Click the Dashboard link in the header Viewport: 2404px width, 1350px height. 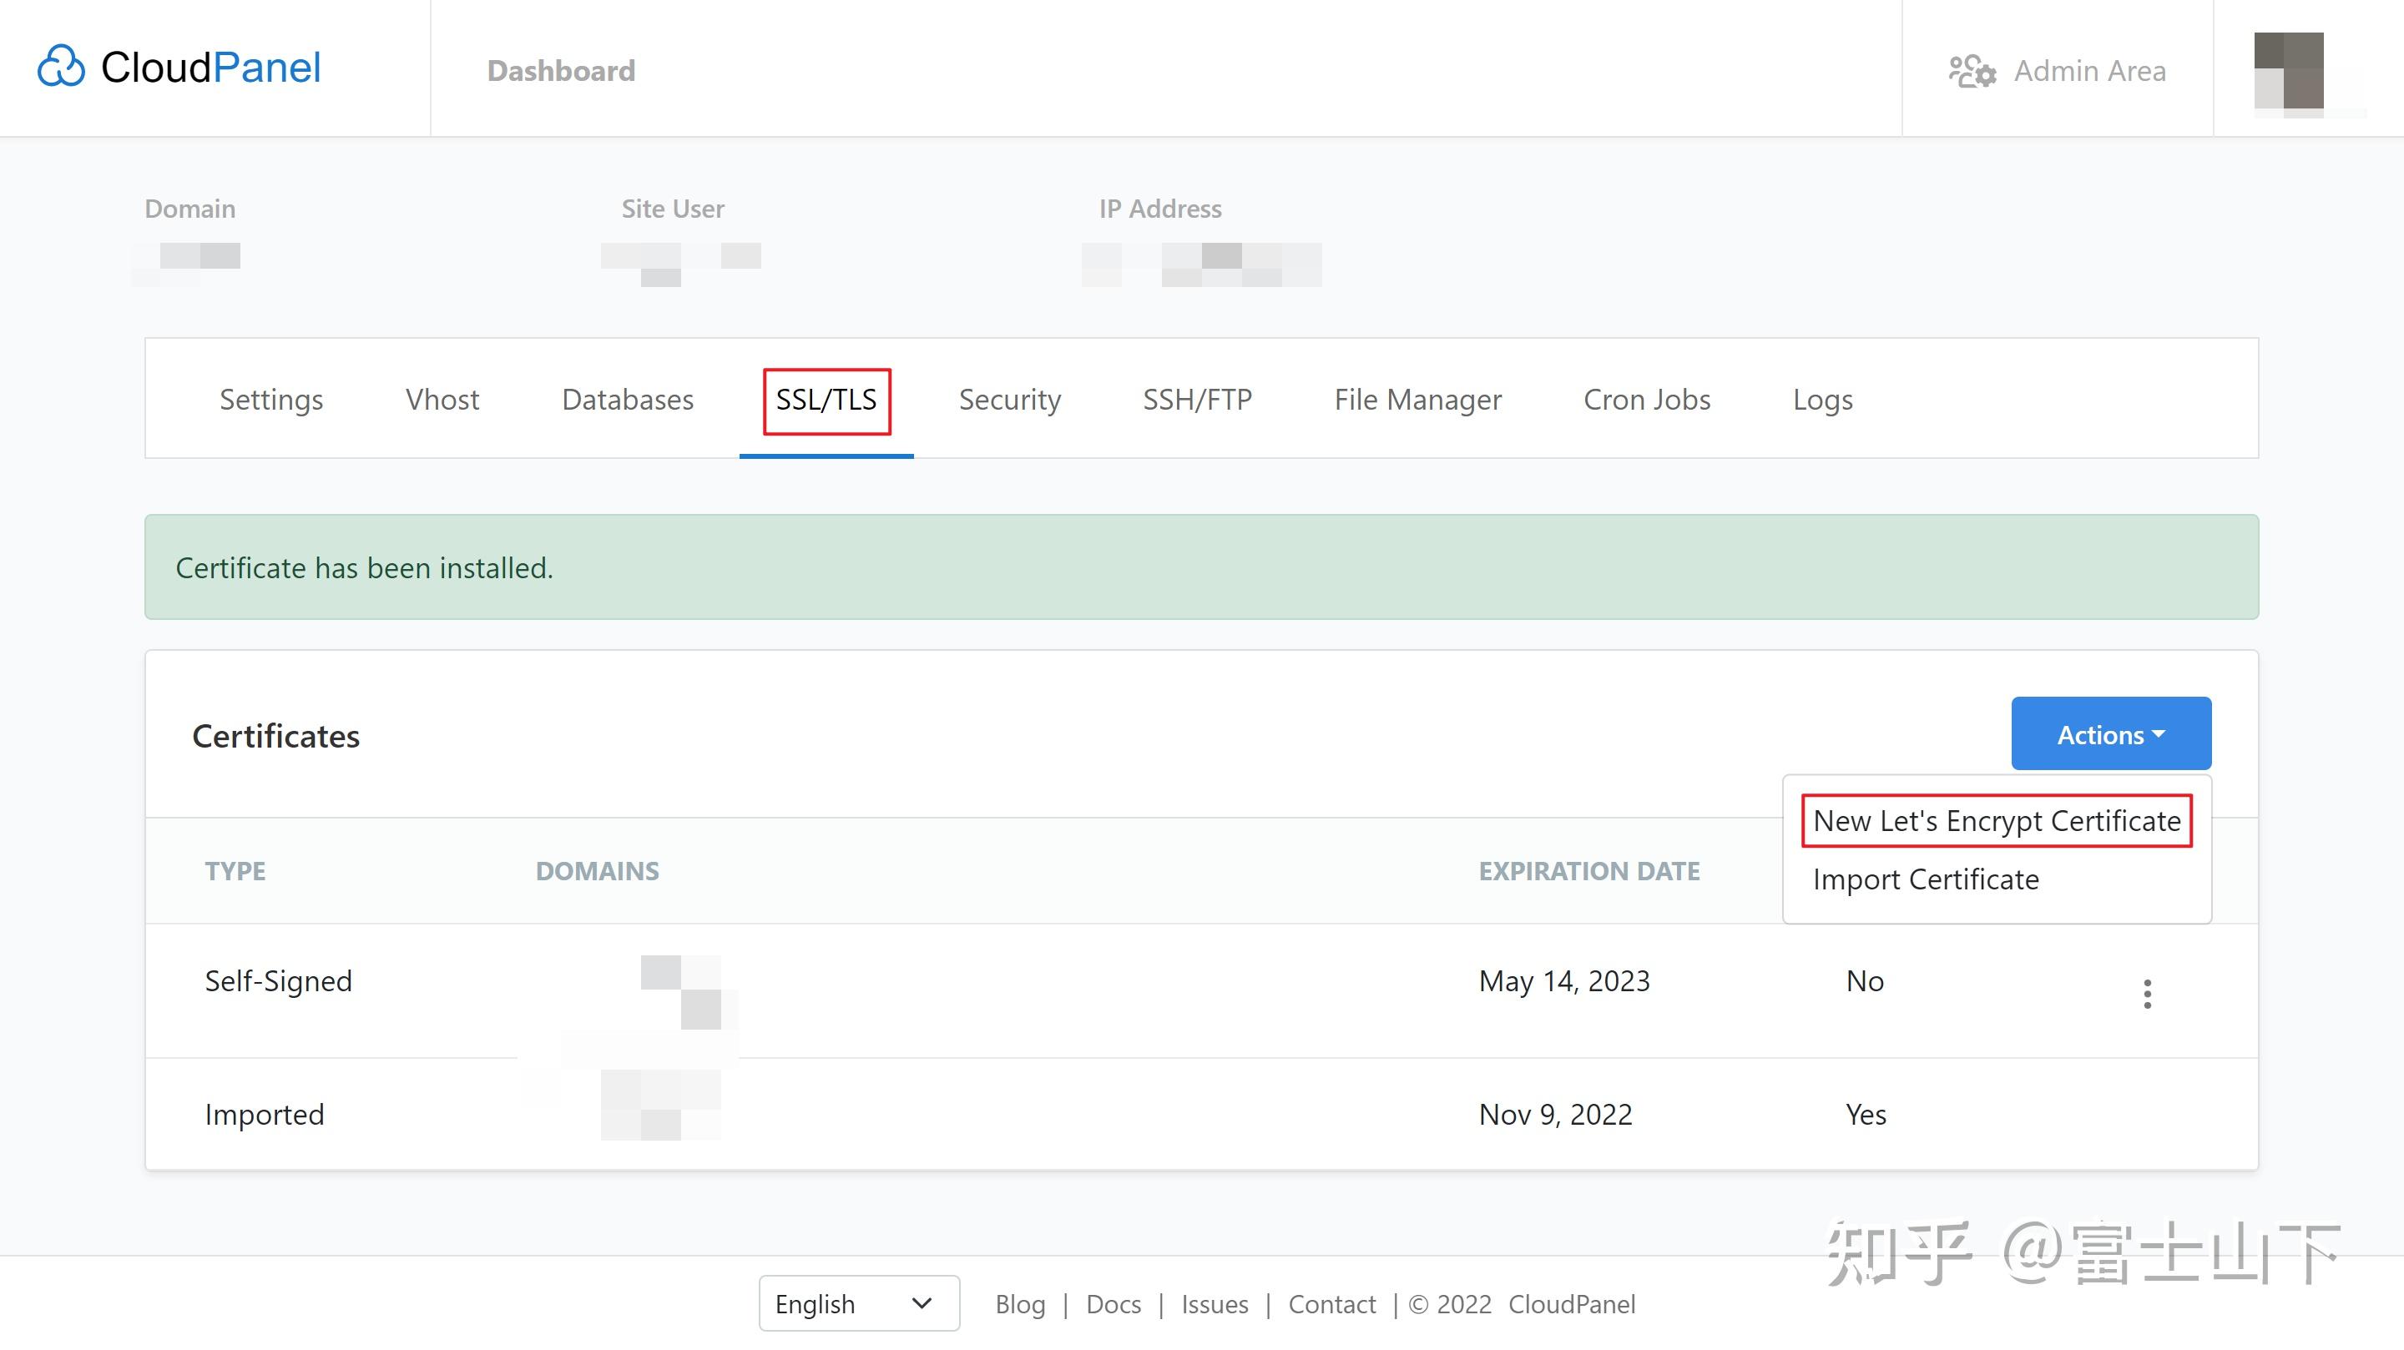click(x=561, y=71)
